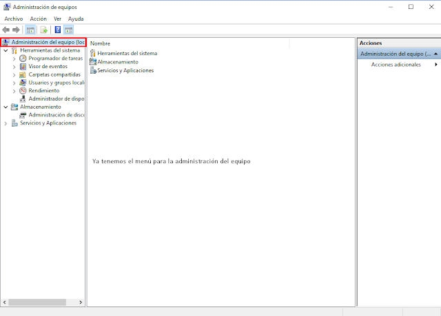
Task: Click the title bar application icon
Action: [x=7, y=7]
